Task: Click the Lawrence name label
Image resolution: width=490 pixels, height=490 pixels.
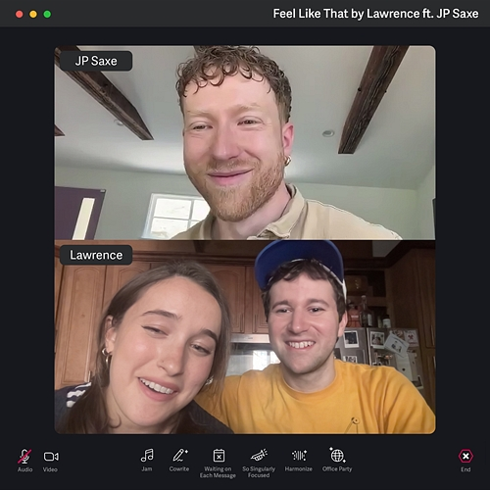Action: point(96,255)
